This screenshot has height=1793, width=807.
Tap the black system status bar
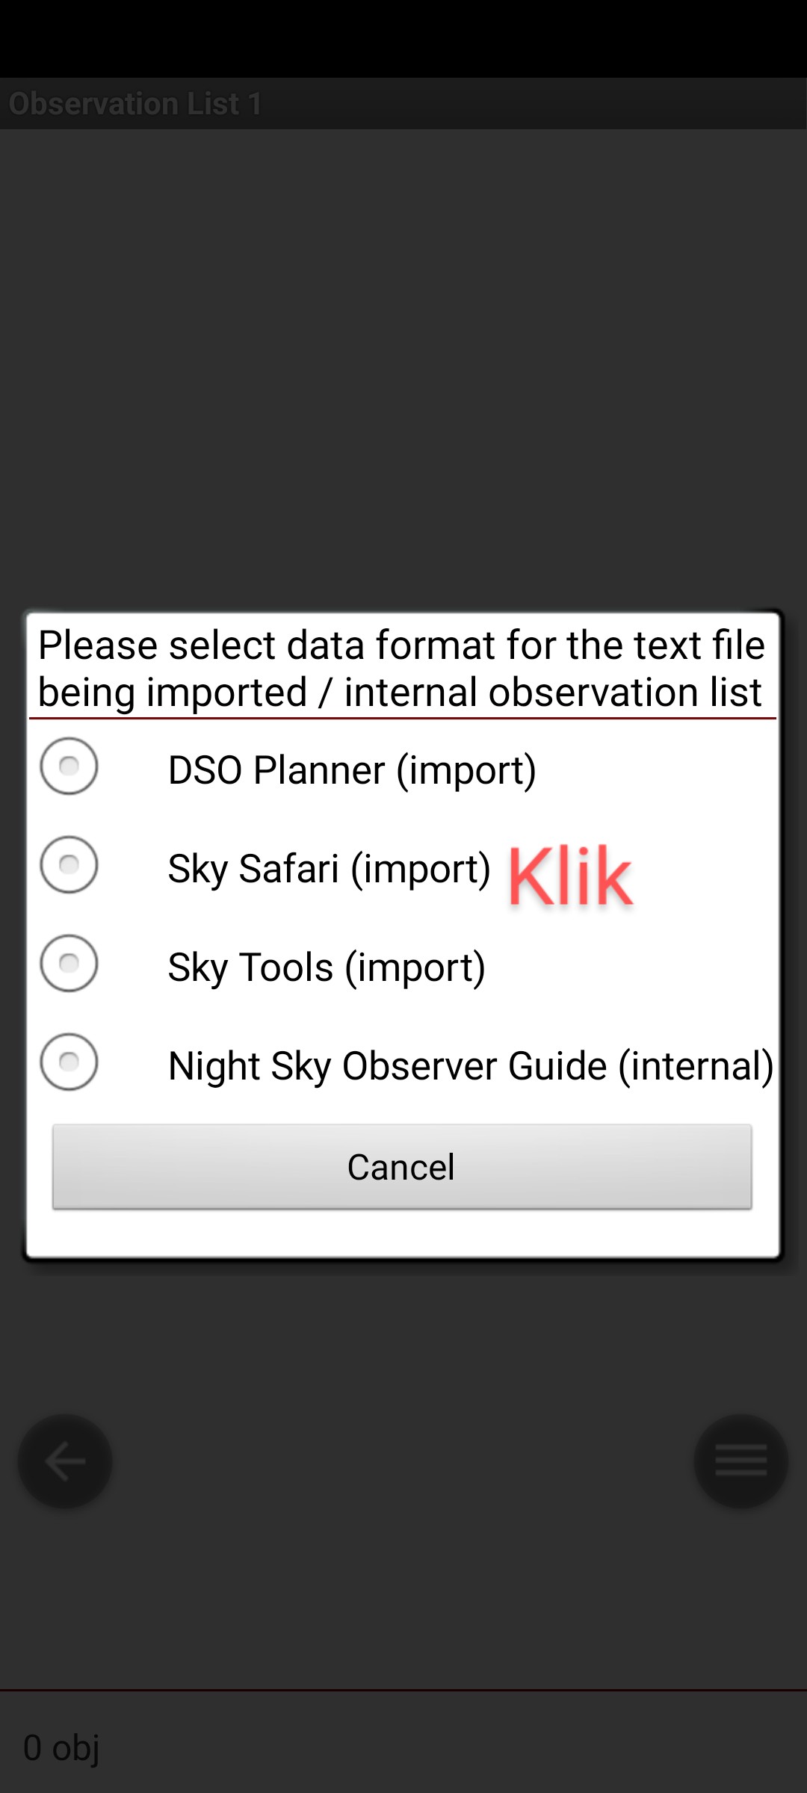[403, 39]
